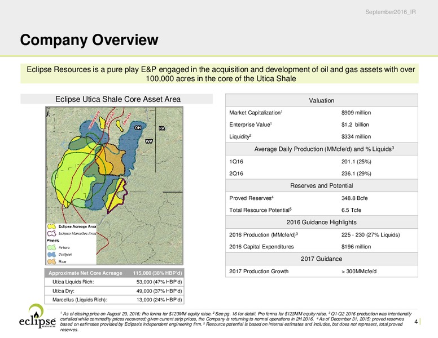Select the Total Resource Potential row label
The height and width of the screenshot is (338, 438).
tap(260, 210)
